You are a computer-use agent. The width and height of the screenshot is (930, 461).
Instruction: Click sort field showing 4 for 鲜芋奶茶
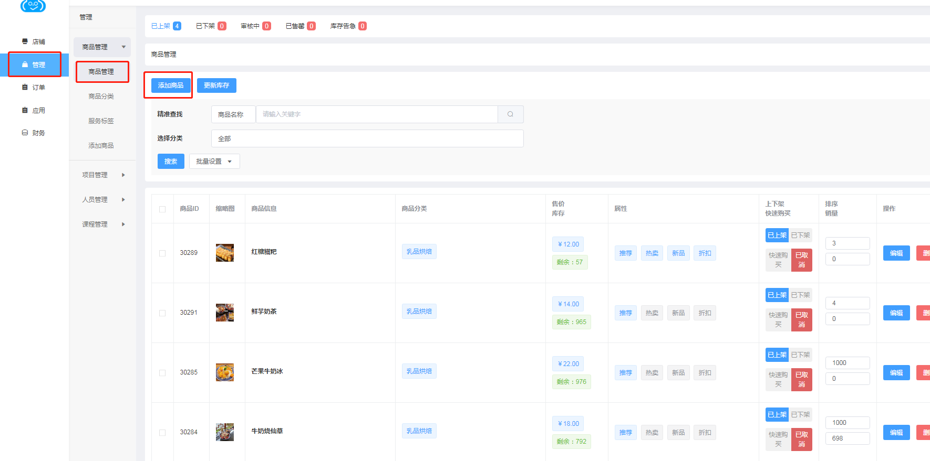click(848, 303)
